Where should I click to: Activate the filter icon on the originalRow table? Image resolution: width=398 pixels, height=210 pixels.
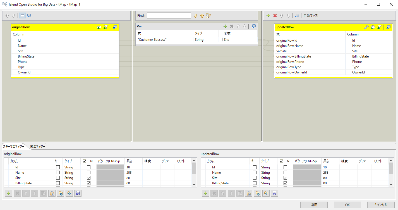[x=106, y=27]
